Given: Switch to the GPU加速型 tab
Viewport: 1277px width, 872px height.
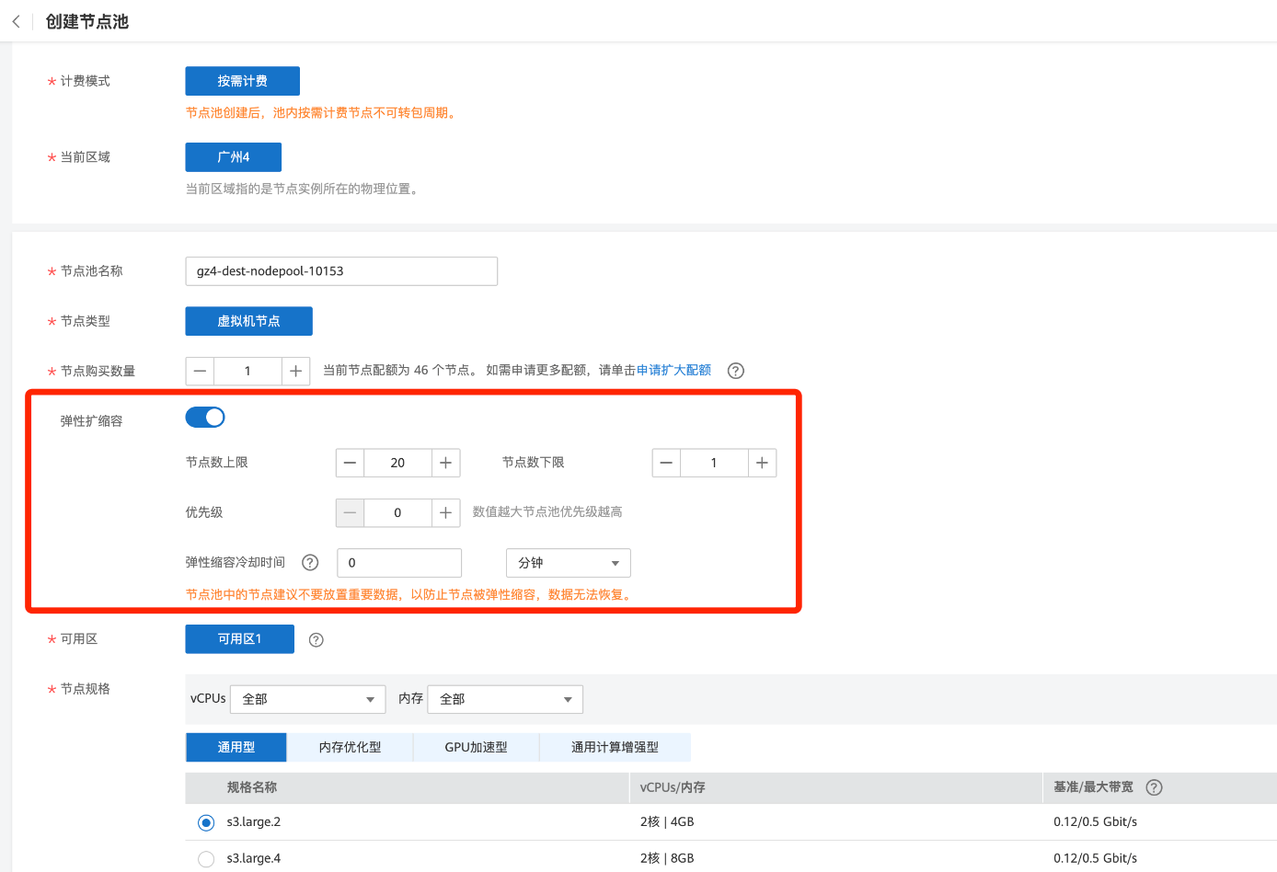Looking at the screenshot, I should click(476, 747).
